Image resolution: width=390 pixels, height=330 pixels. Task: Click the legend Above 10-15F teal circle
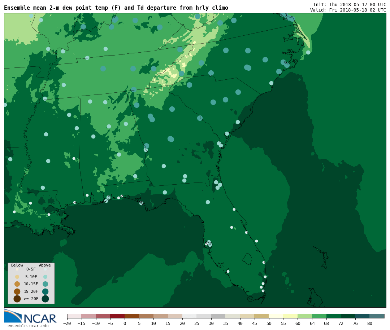pos(45,284)
